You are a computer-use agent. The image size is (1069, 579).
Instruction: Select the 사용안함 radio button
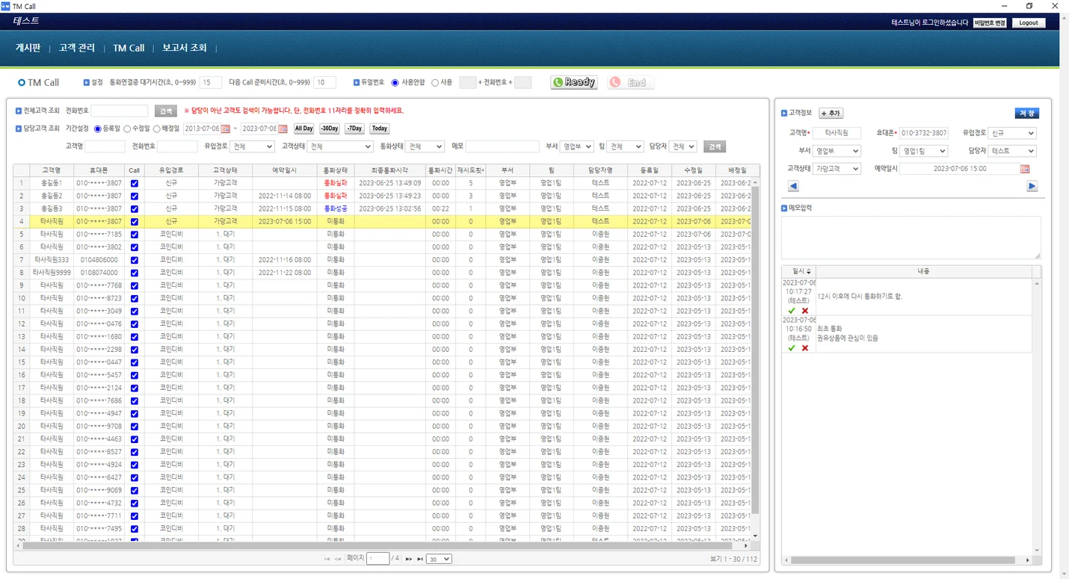(x=395, y=83)
